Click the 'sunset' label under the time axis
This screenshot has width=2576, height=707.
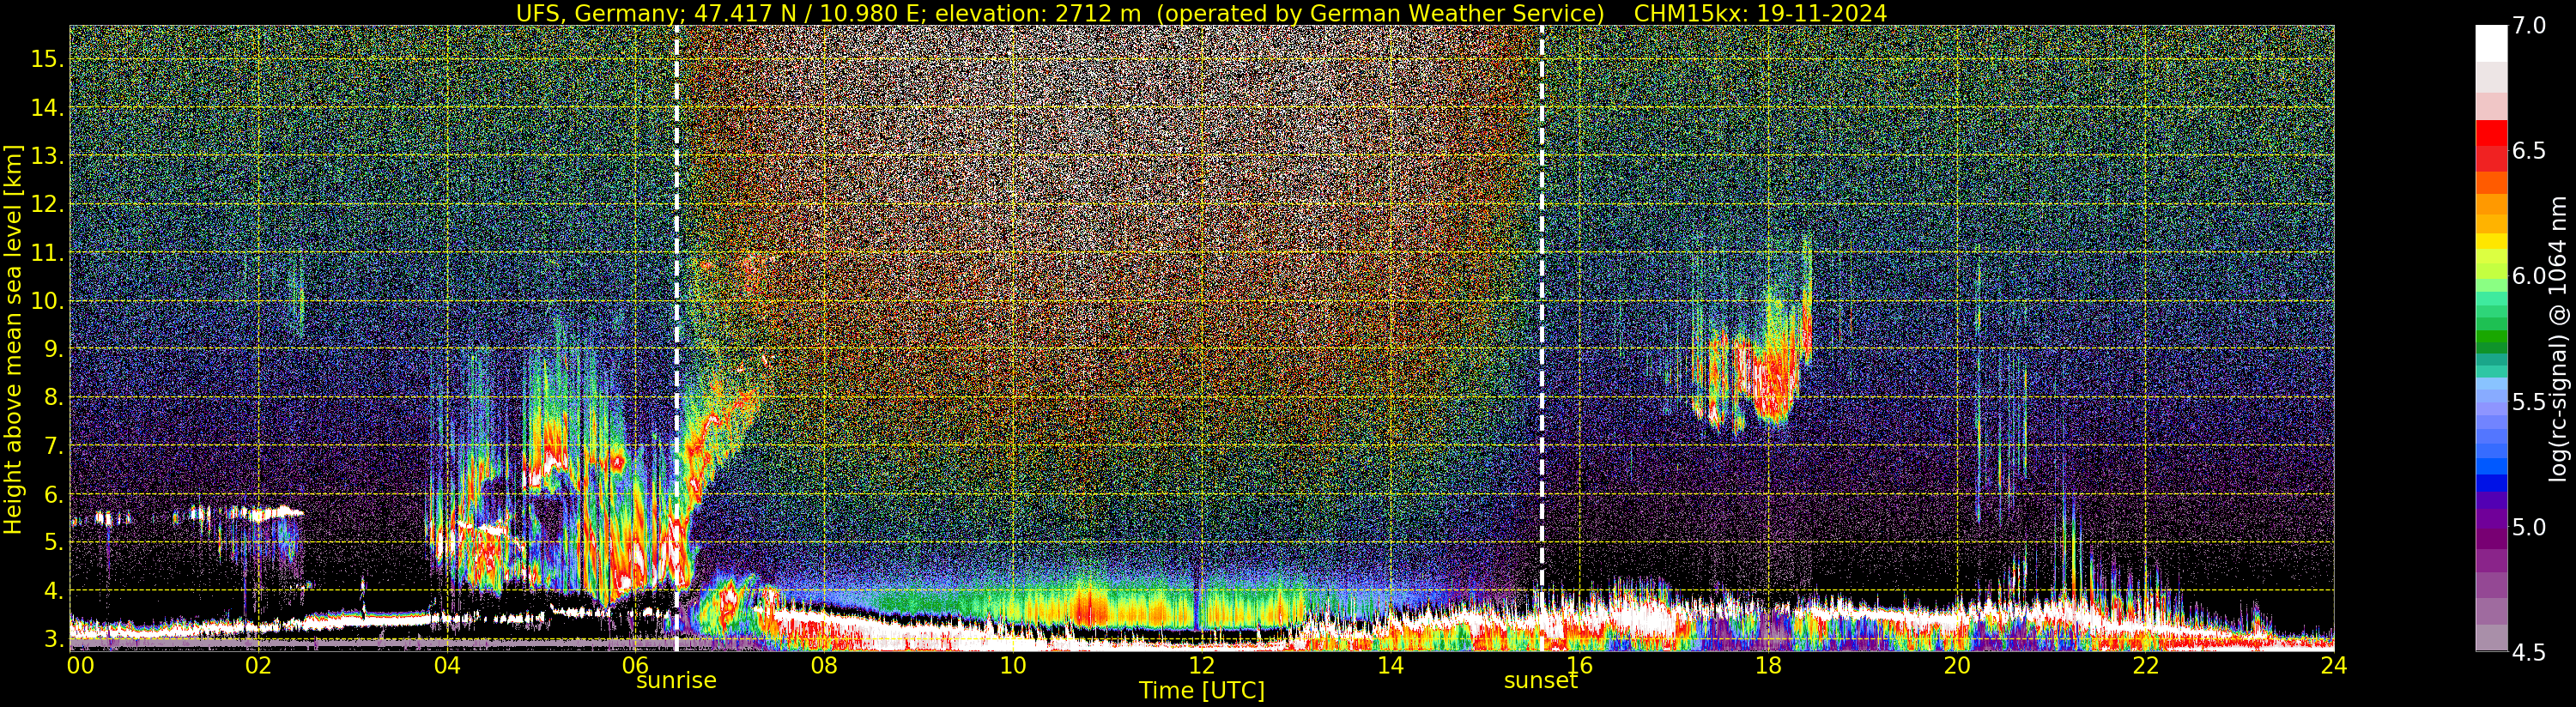[x=1541, y=681]
